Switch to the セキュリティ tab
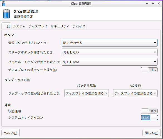 click(x=60, y=26)
